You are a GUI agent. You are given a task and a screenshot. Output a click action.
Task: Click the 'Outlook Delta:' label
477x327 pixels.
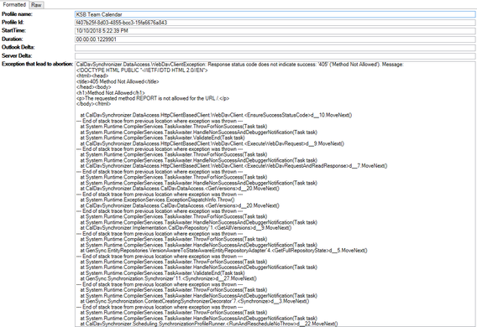tap(18, 47)
